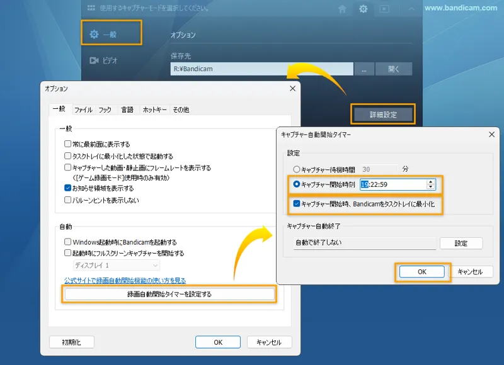
Task: Open the capture mode grid icon
Action: (x=91, y=8)
